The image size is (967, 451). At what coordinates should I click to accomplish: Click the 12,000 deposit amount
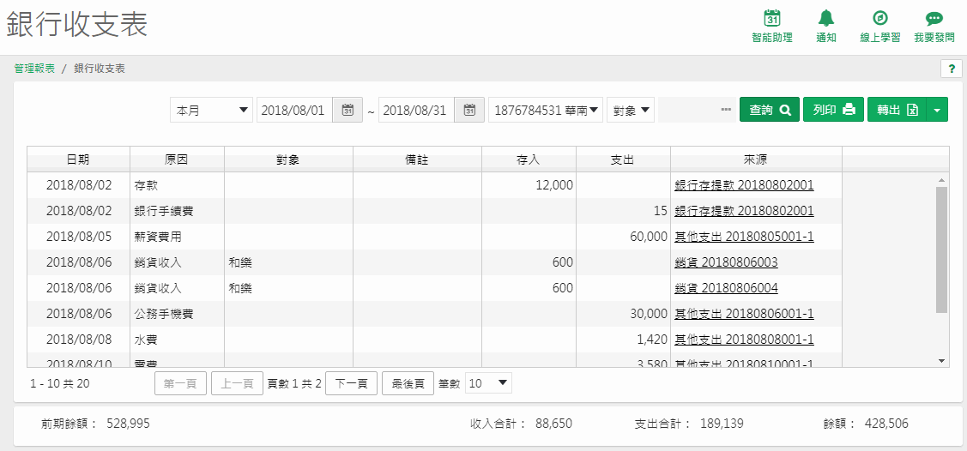point(553,185)
